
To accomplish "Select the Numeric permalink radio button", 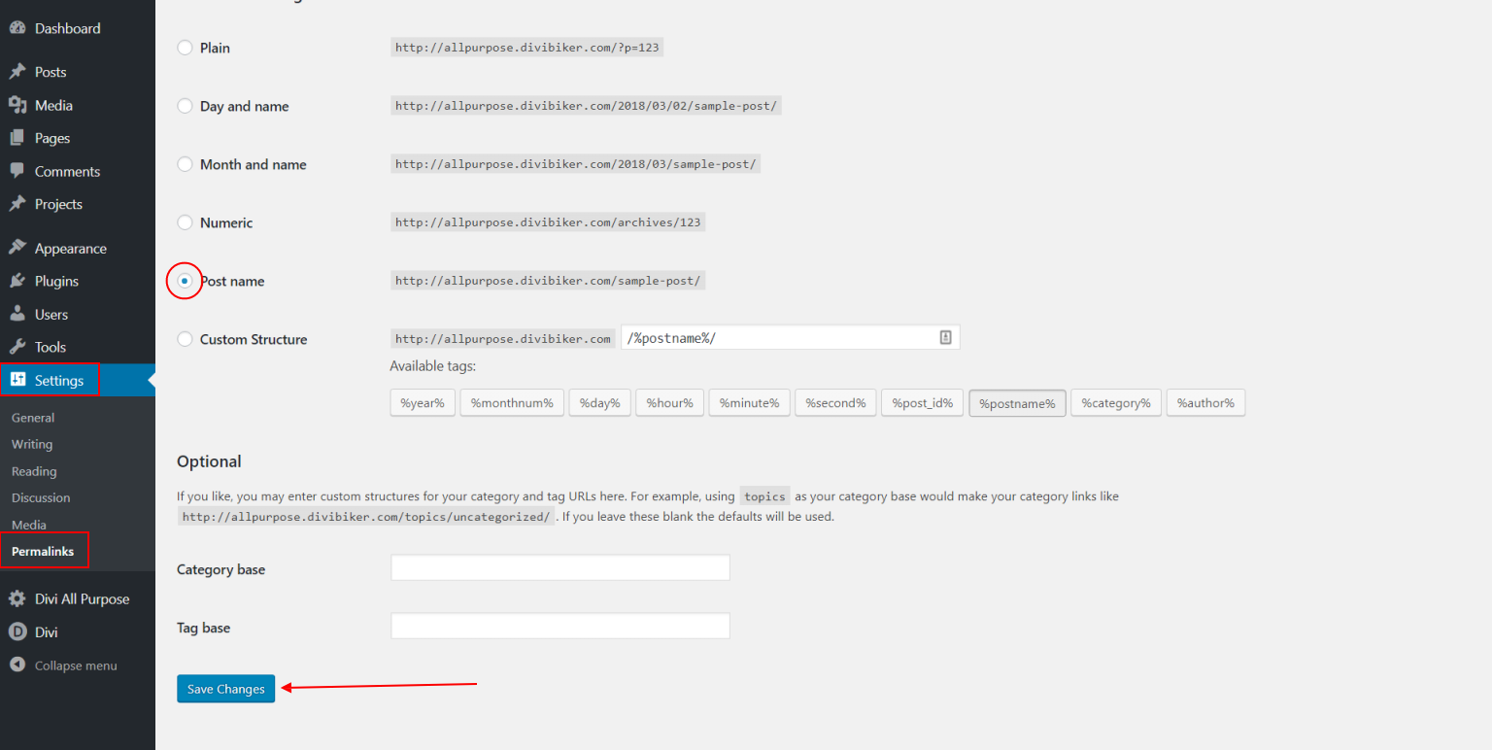I will coord(185,222).
